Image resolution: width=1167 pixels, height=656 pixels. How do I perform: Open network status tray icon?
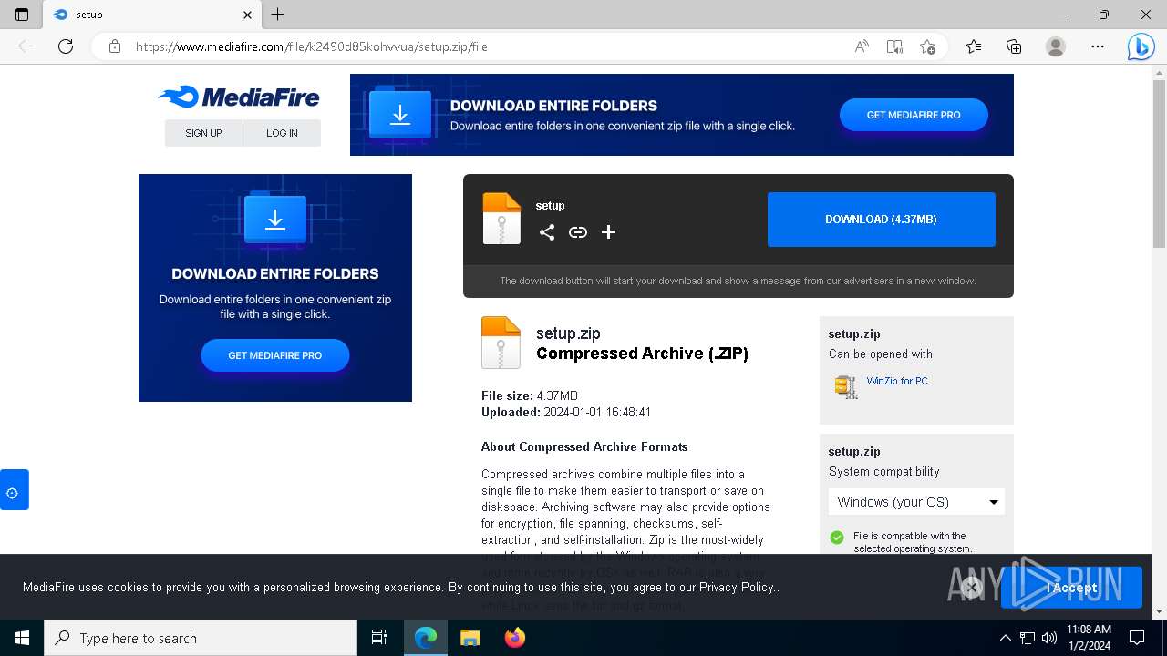[1028, 638]
